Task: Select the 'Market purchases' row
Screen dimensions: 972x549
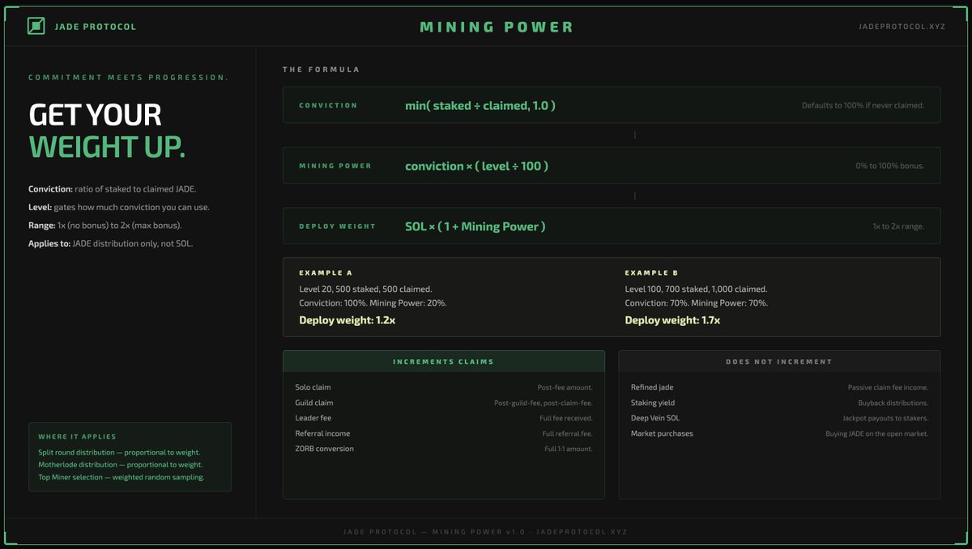Action: pos(779,433)
